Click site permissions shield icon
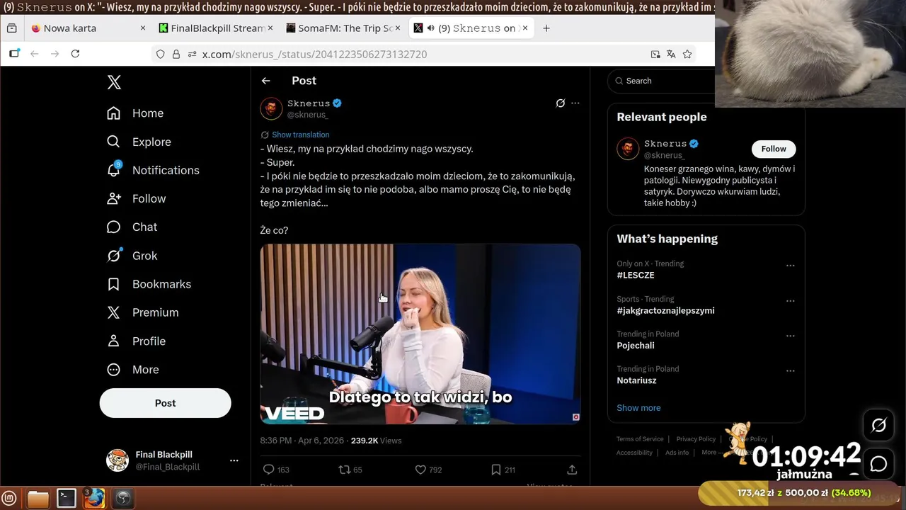Image resolution: width=906 pixels, height=510 pixels. point(161,54)
